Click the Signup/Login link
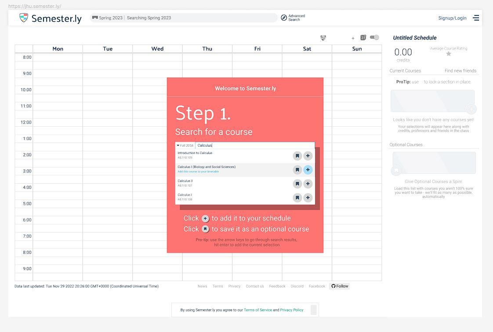 [452, 18]
